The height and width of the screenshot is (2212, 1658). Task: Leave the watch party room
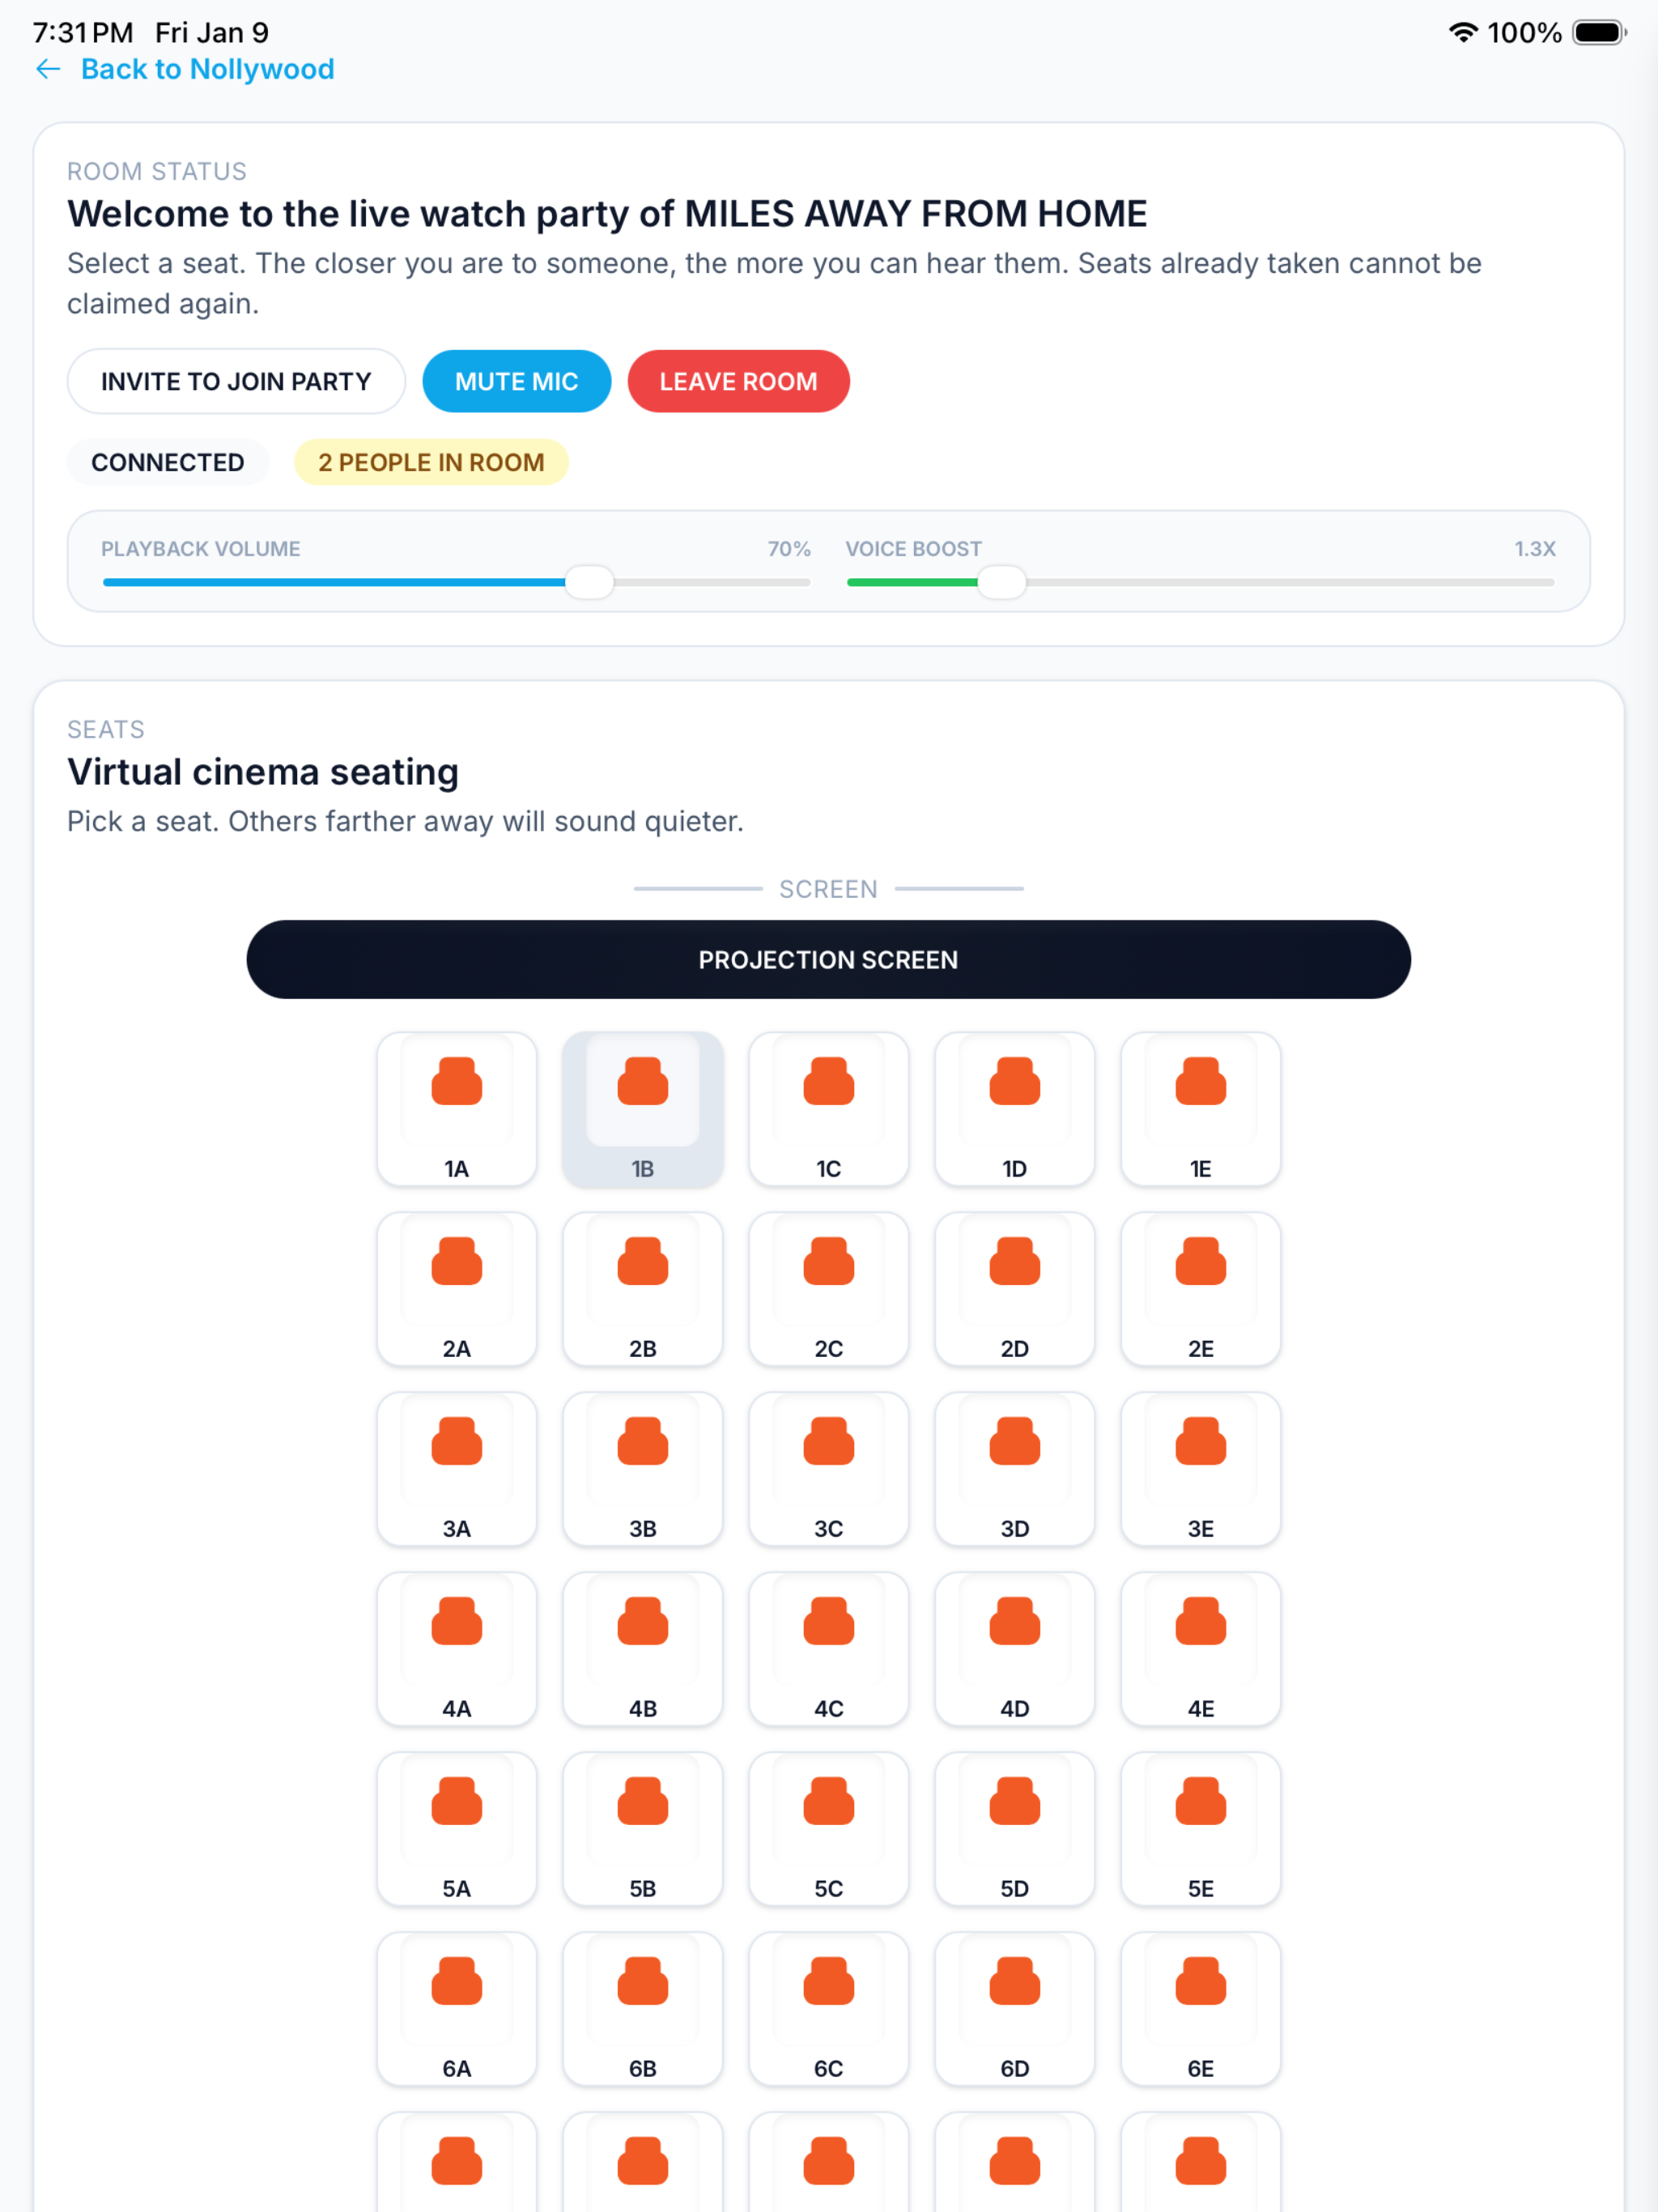coord(738,381)
